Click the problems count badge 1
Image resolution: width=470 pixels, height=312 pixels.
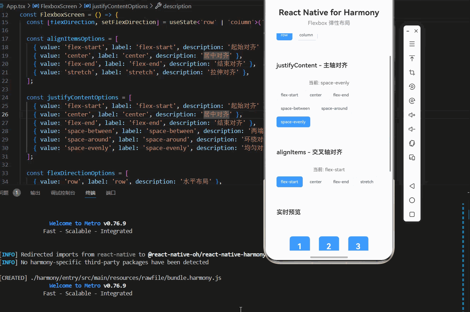(17, 193)
